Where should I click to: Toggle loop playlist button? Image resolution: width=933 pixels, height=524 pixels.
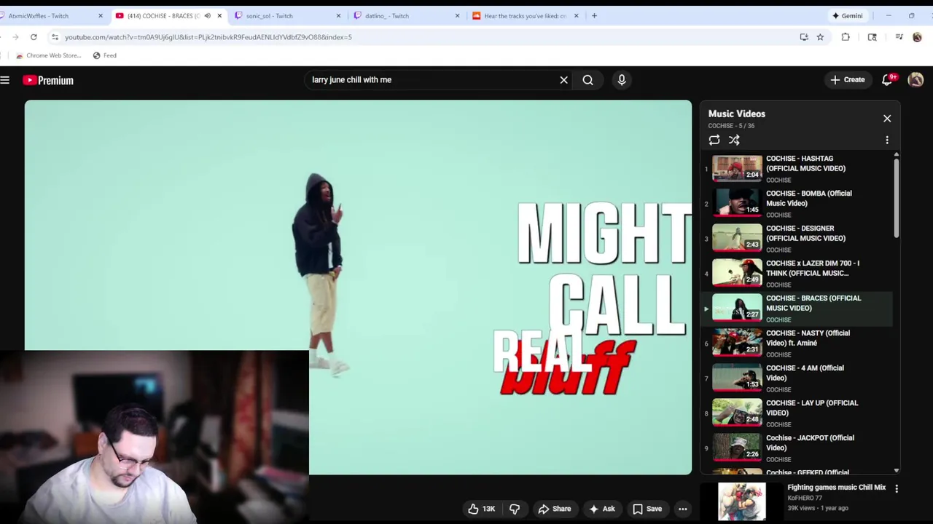coord(714,140)
